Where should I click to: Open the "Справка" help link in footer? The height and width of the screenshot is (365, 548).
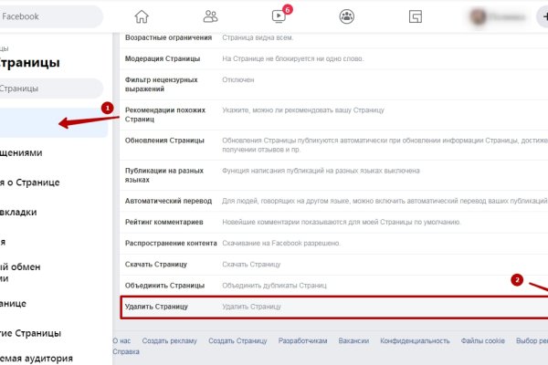coord(125,351)
